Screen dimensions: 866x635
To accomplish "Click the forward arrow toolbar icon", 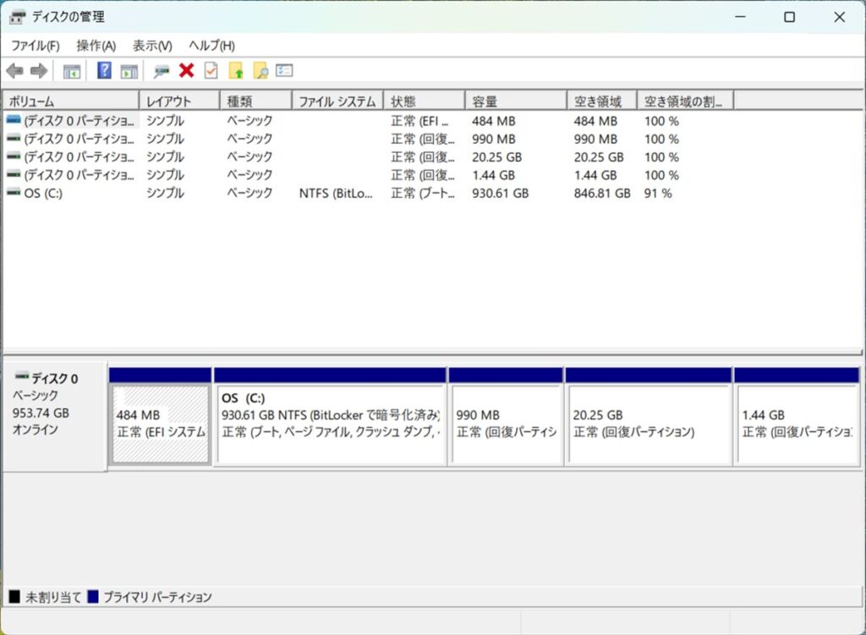I will pyautogui.click(x=38, y=71).
